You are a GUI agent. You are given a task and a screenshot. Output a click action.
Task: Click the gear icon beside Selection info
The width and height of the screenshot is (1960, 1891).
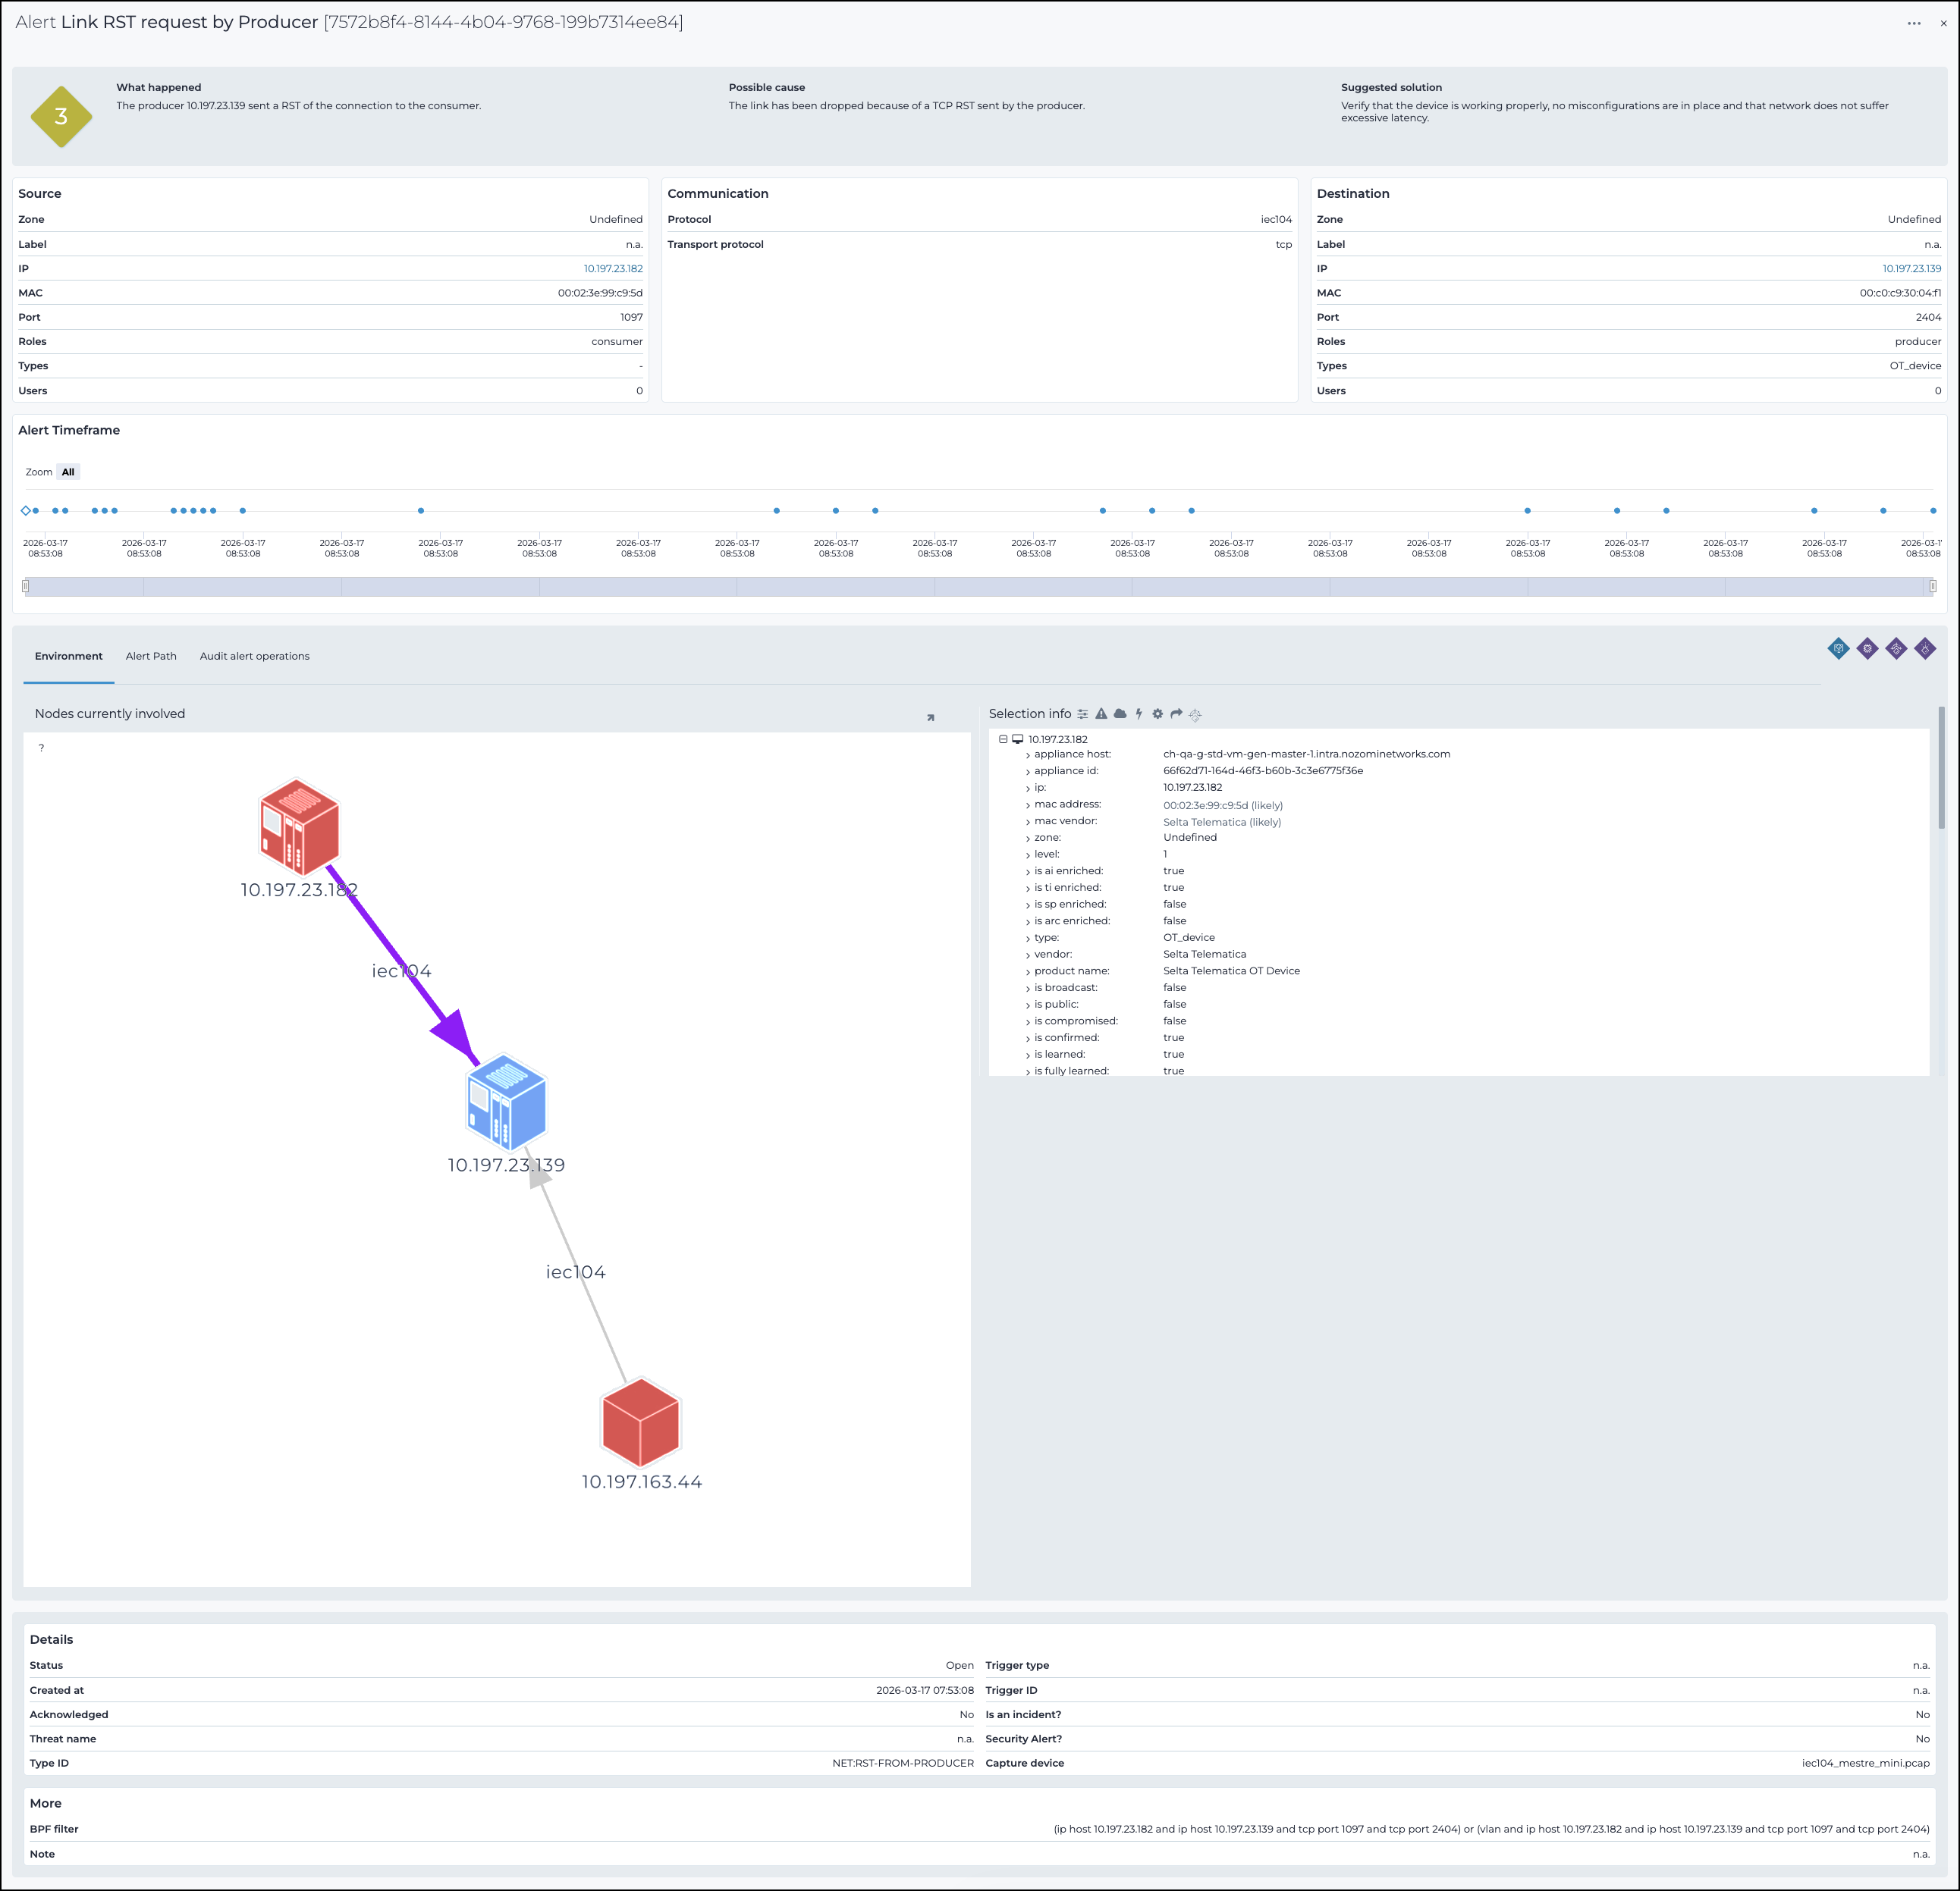1158,713
